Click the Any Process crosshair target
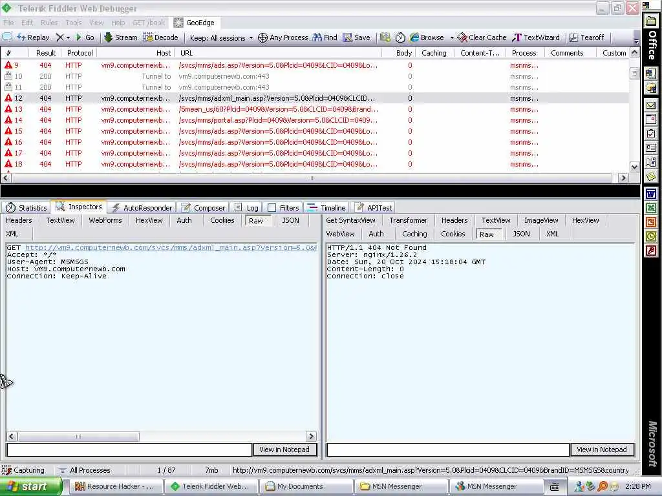The width and height of the screenshot is (662, 496). (283, 37)
